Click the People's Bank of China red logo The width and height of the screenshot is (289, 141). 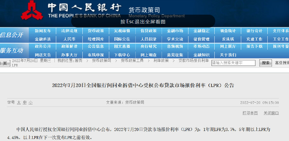tap(32, 10)
